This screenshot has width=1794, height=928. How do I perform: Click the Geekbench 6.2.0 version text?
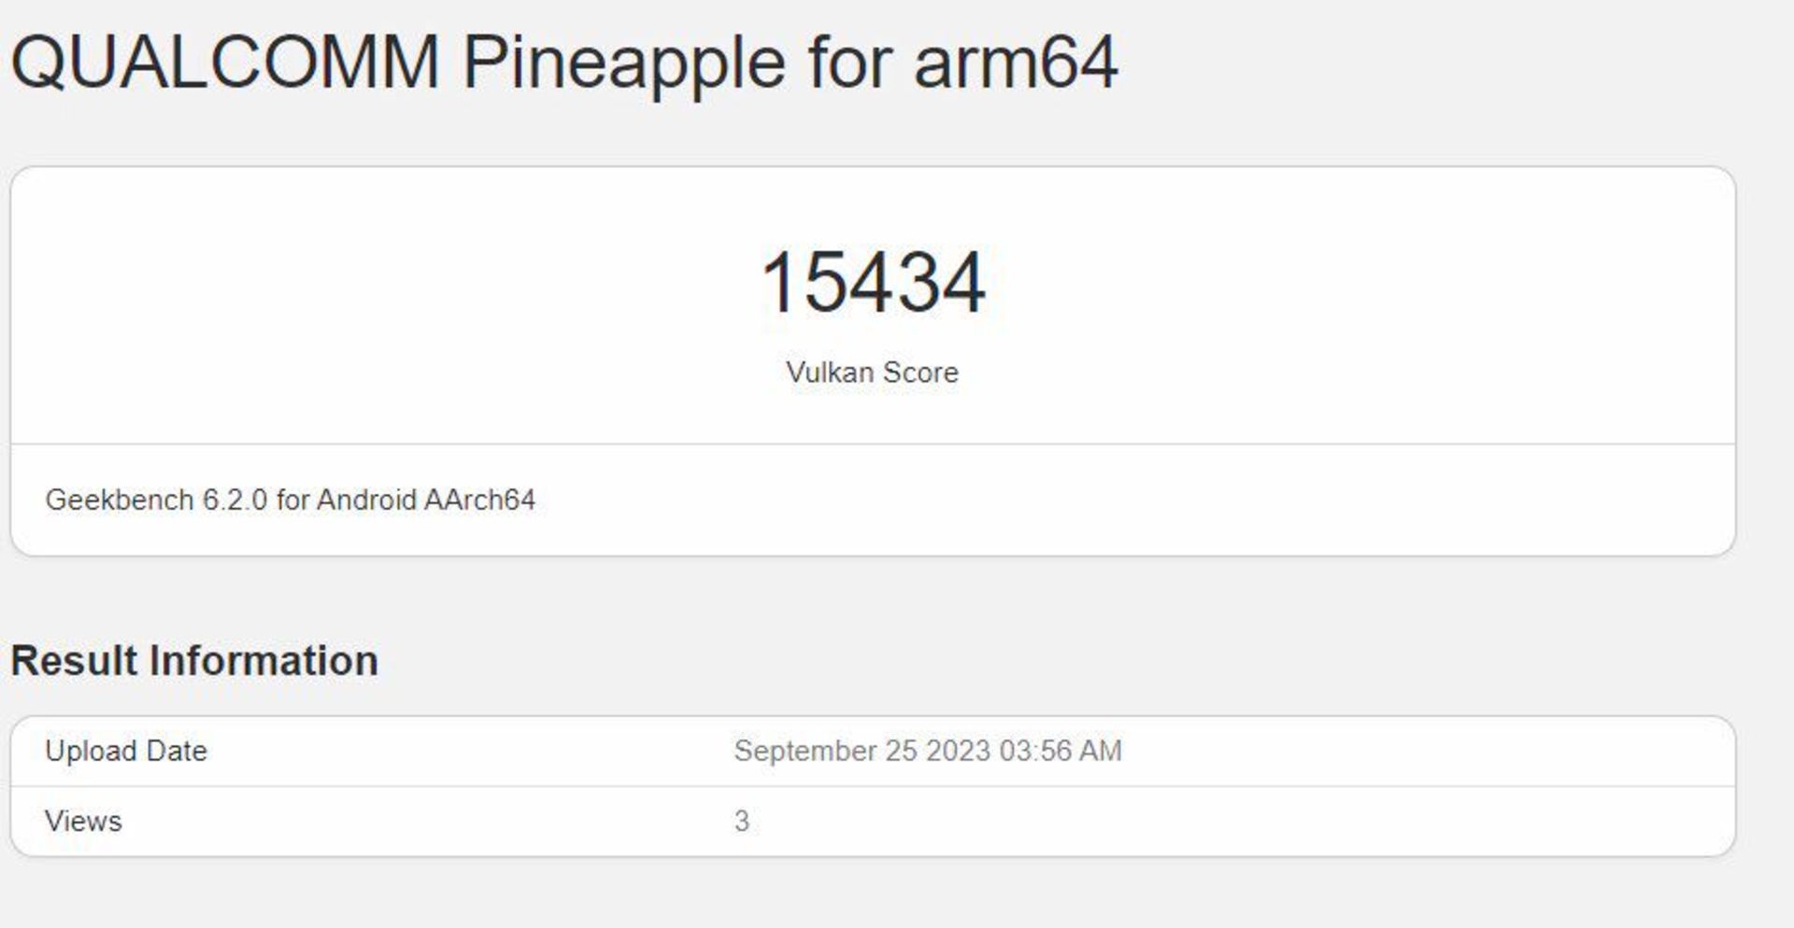click(x=156, y=500)
